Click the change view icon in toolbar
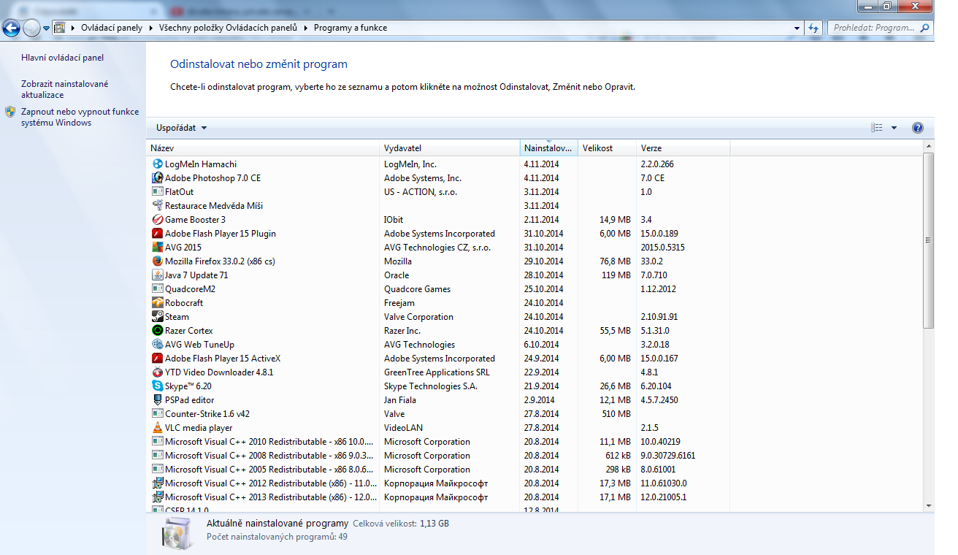Image resolution: width=958 pixels, height=555 pixels. (x=877, y=128)
